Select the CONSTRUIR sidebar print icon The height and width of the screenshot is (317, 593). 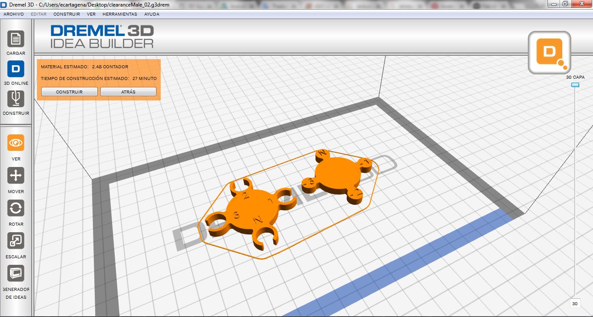point(16,99)
